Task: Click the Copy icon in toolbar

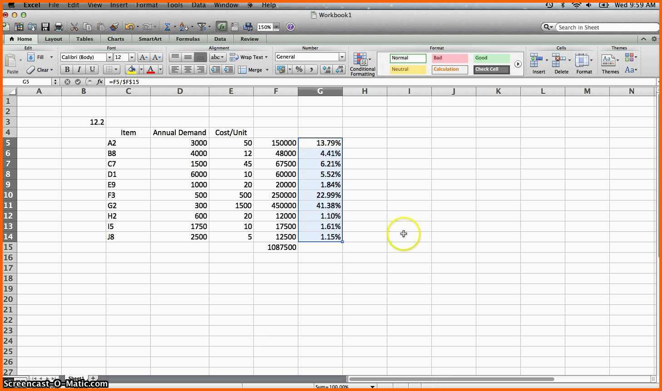Action: click(88, 27)
